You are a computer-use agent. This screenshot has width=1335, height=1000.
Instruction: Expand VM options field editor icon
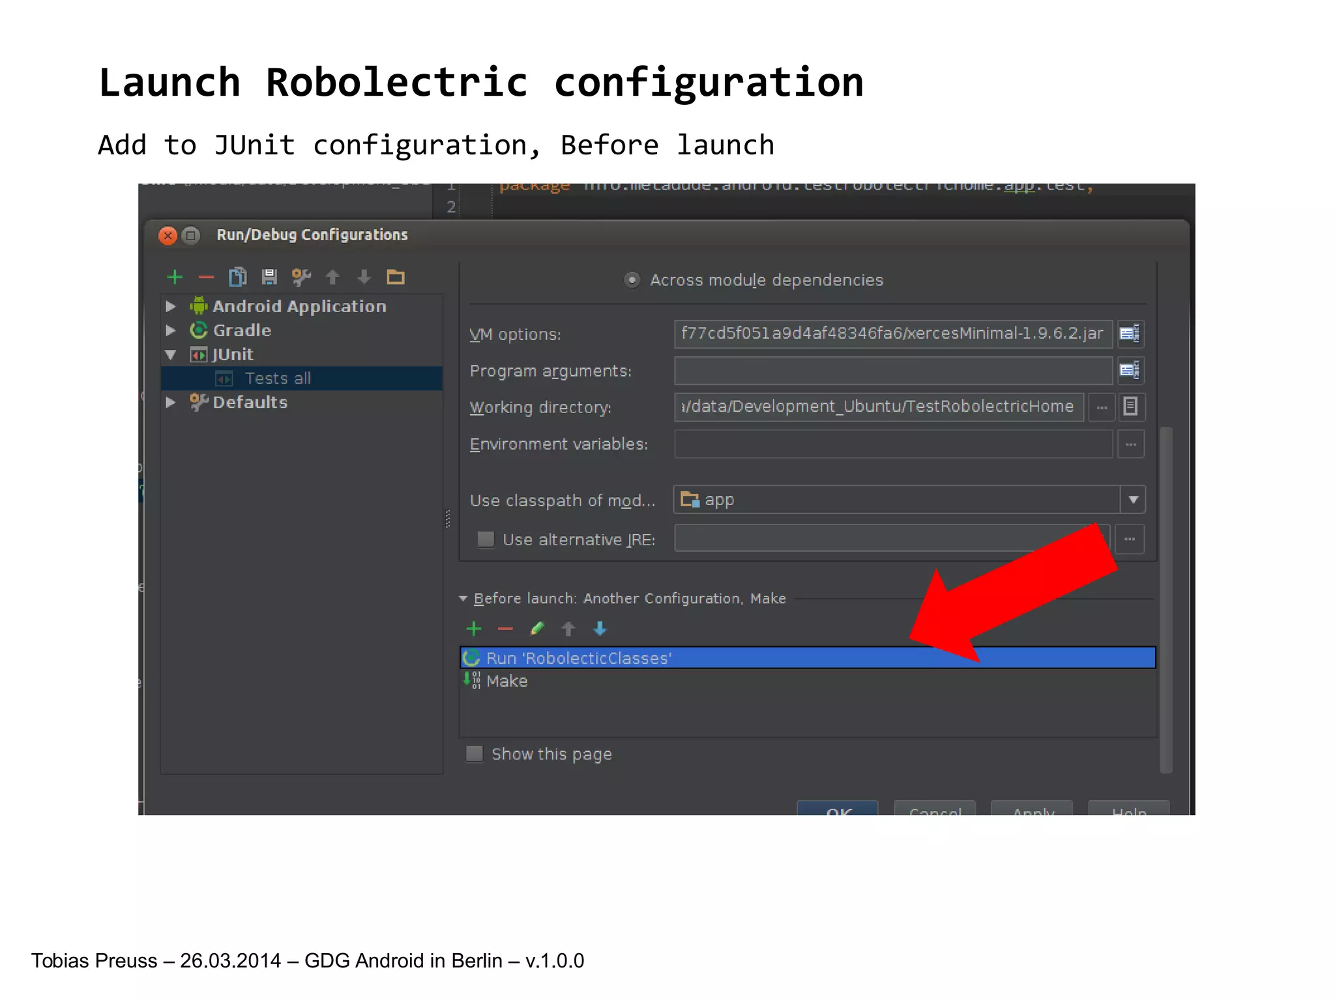pyautogui.click(x=1130, y=334)
